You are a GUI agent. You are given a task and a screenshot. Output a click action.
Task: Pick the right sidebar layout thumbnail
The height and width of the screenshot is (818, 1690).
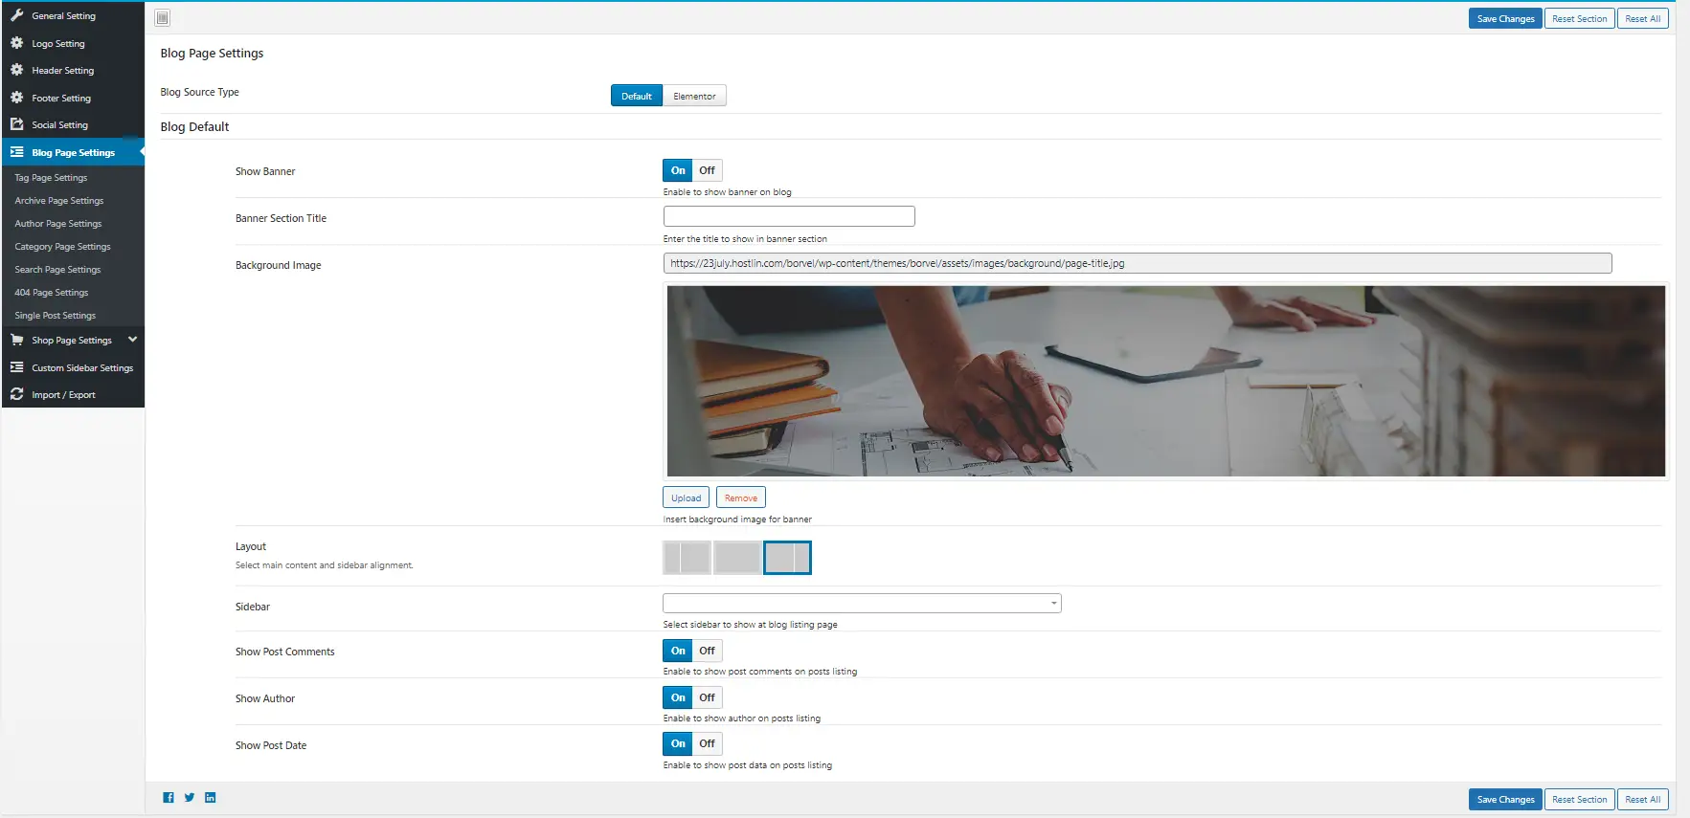(787, 558)
